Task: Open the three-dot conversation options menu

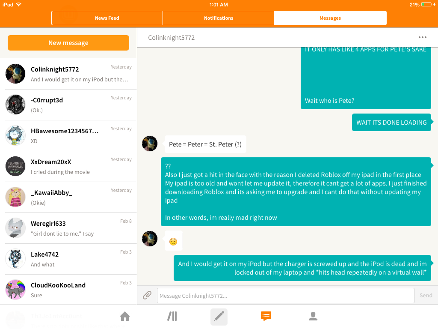Action: click(422, 38)
